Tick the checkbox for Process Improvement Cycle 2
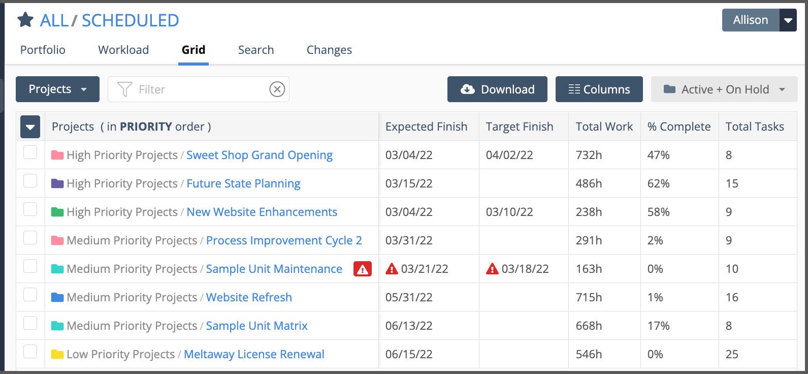This screenshot has height=374, width=808. coord(30,238)
